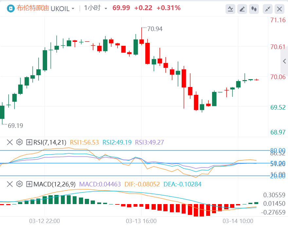Click the 68.97 price axis label
Viewport: 288px width, 226px height.
[x=278, y=132]
